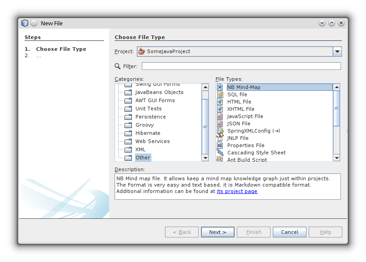The width and height of the screenshot is (366, 262).
Task: Select the Unit Tests category
Action: click(149, 109)
